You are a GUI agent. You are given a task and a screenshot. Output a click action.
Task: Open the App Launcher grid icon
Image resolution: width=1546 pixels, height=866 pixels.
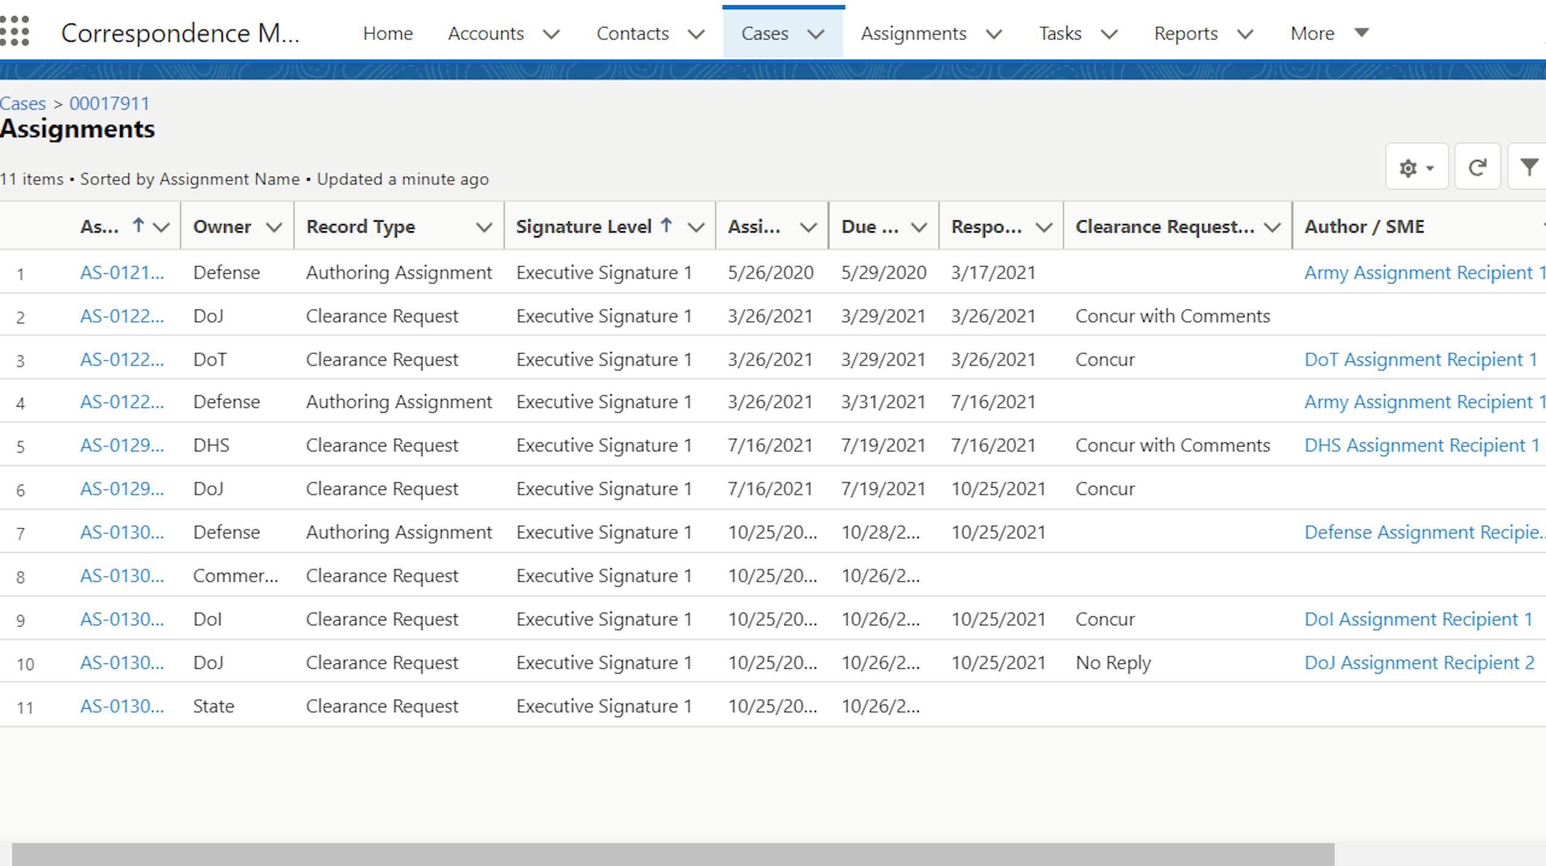pos(14,31)
